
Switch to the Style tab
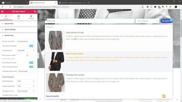coord(18,17)
